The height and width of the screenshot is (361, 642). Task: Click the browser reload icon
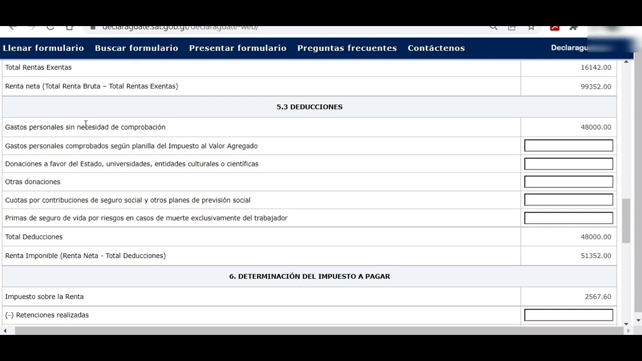pos(50,27)
